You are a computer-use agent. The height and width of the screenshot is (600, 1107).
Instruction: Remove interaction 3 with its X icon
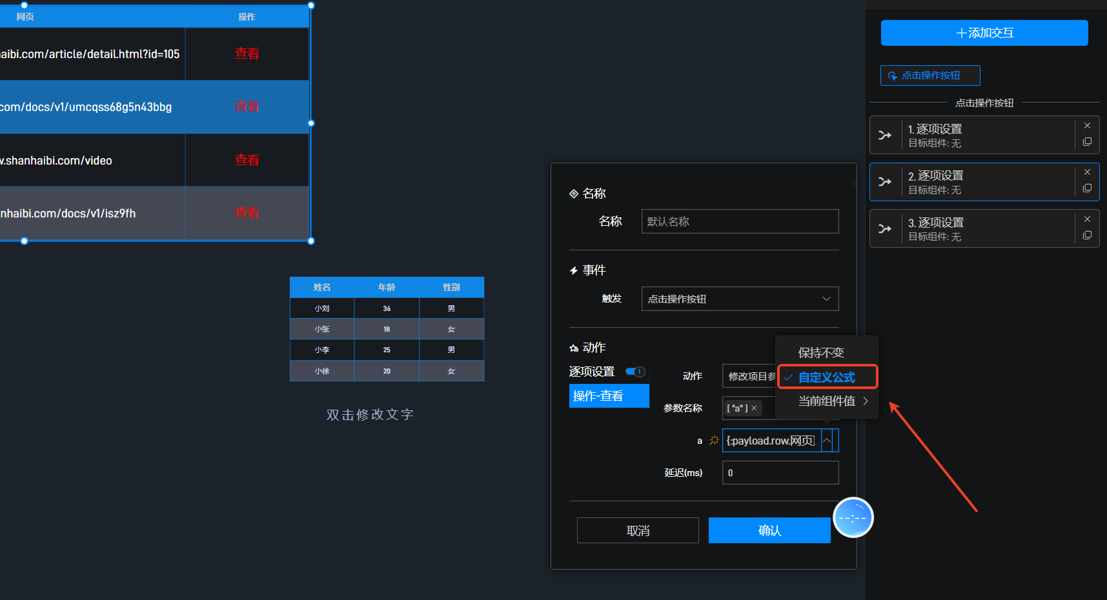point(1087,219)
